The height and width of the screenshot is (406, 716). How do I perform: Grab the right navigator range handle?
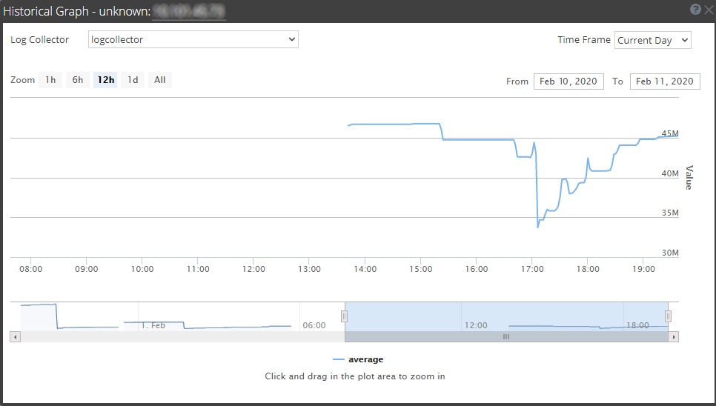[668, 316]
